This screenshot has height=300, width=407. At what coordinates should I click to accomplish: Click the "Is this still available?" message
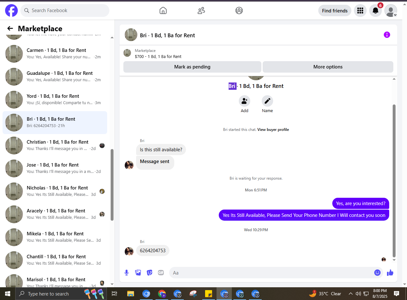(x=161, y=150)
